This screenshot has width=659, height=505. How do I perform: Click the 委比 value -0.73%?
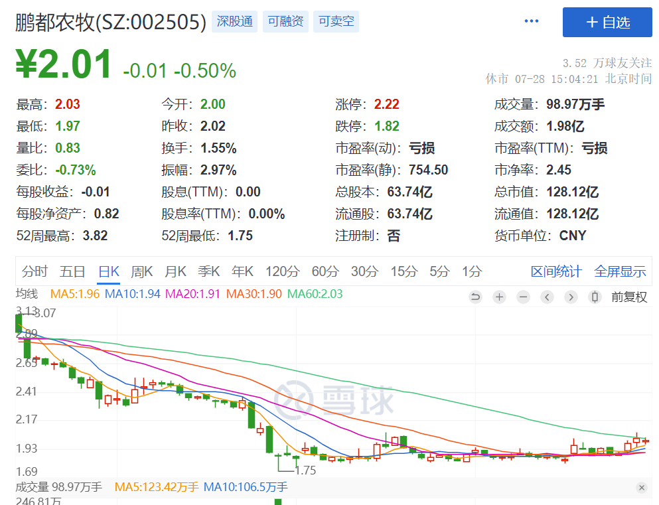[76, 170]
